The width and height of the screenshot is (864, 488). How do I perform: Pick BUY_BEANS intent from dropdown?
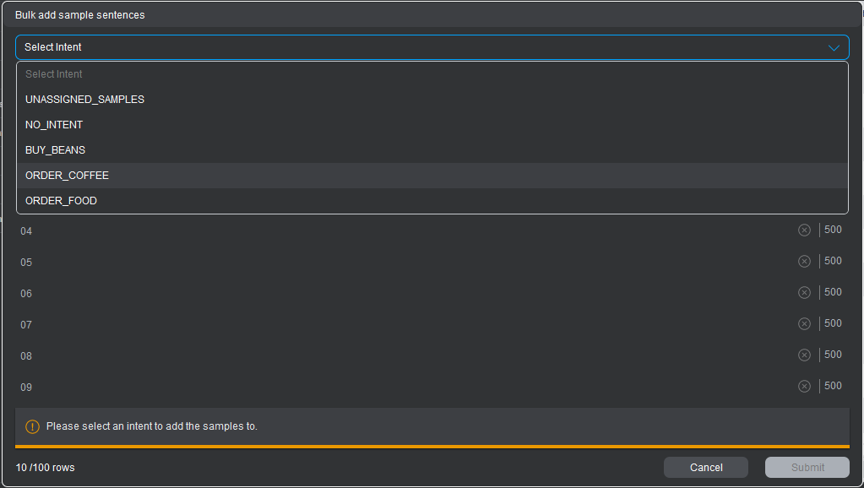point(55,150)
